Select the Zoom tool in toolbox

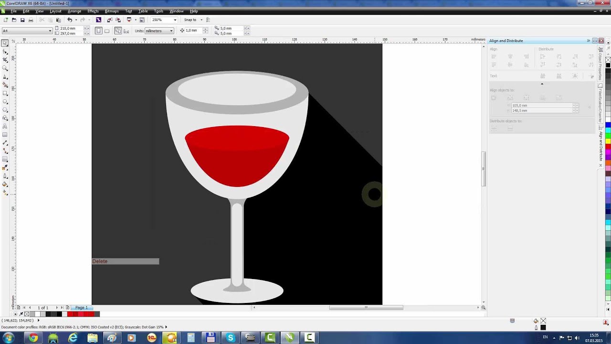pyautogui.click(x=5, y=68)
